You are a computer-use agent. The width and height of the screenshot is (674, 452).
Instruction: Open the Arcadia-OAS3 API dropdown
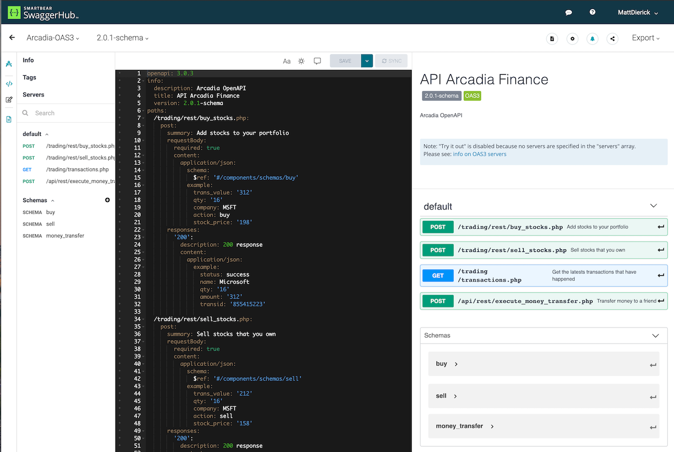click(53, 38)
